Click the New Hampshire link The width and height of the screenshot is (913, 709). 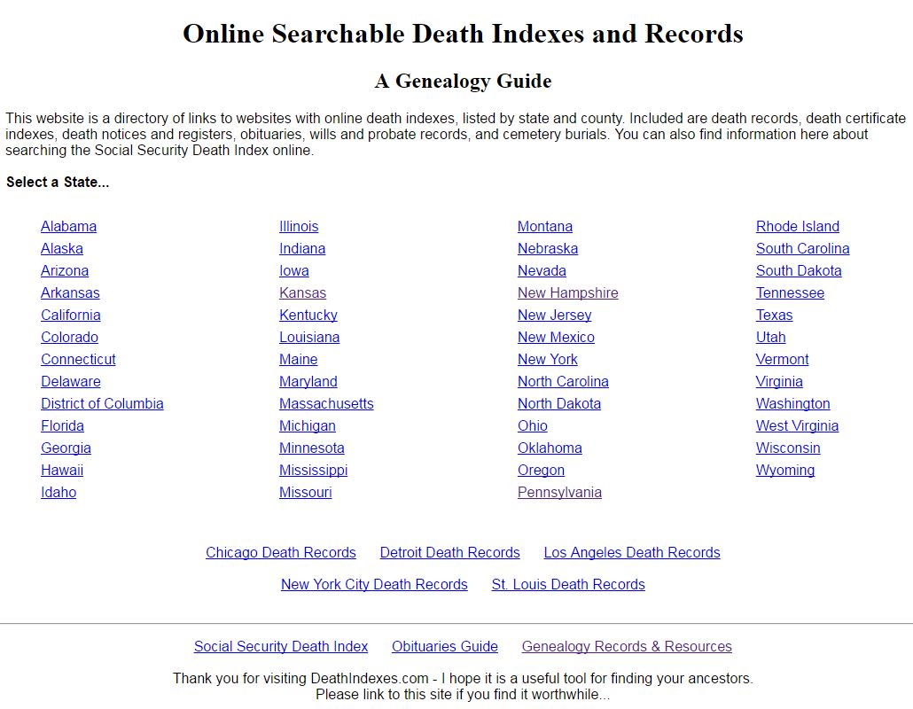point(567,292)
